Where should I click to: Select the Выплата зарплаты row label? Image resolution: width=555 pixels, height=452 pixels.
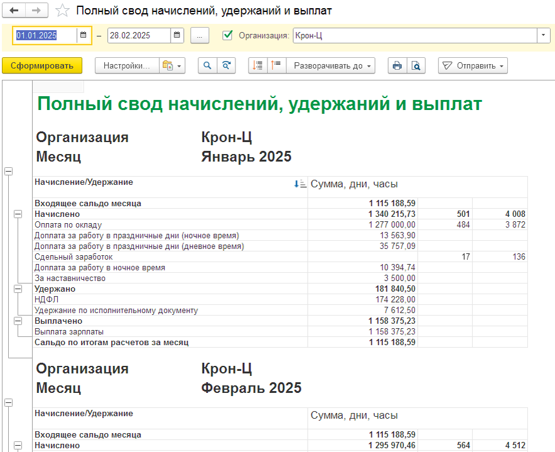pos(69,331)
